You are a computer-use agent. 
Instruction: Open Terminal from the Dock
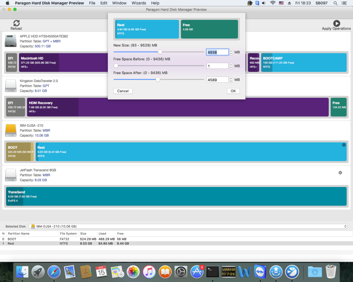[212, 272]
